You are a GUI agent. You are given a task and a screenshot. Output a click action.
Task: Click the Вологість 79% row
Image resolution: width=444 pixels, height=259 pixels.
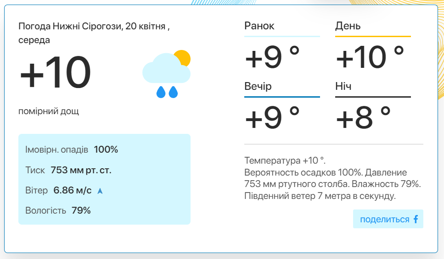(58, 210)
